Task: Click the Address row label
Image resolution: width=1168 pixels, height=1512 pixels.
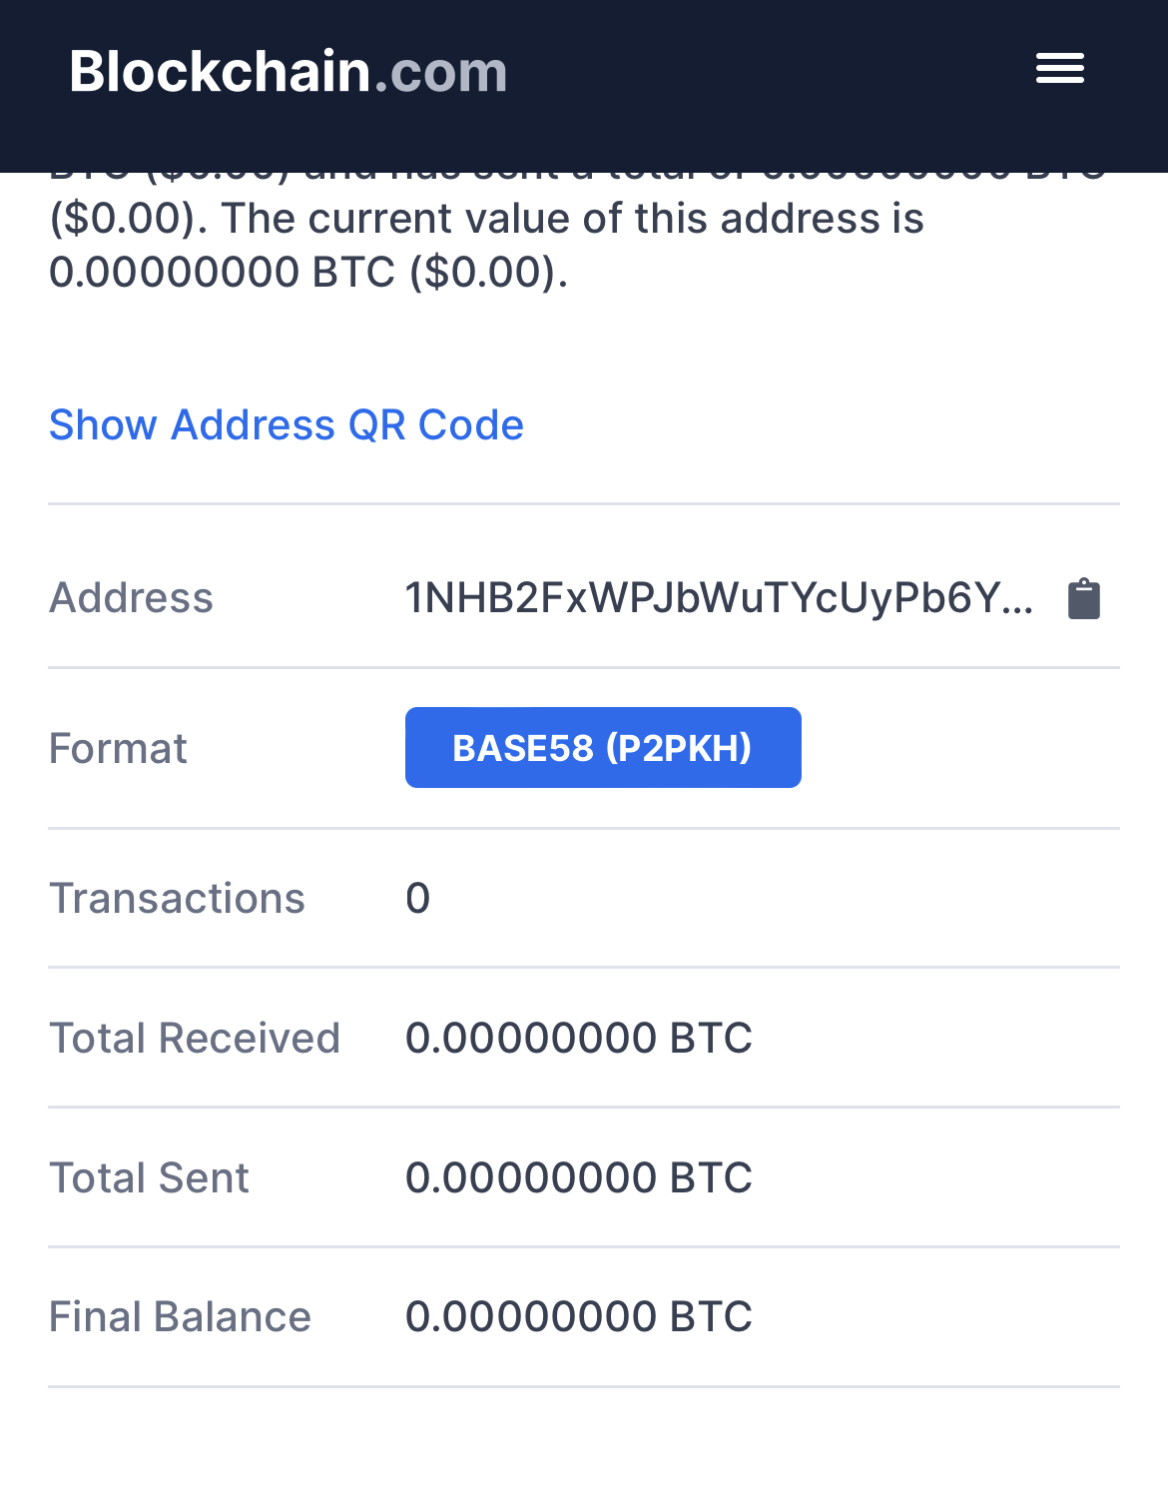Action: [131, 598]
